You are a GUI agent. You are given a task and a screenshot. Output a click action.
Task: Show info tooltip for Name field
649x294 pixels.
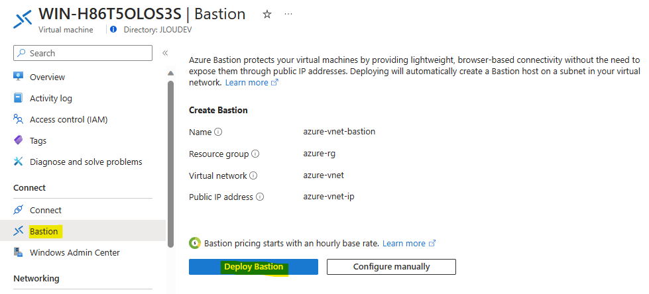[x=219, y=132]
